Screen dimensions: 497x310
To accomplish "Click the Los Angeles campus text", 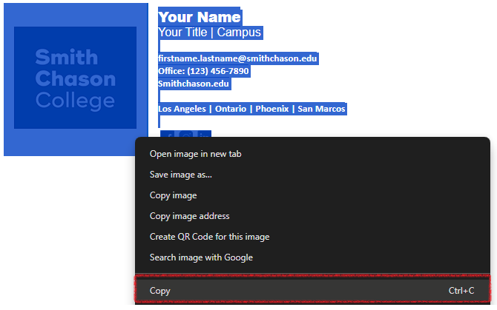I will coord(182,109).
